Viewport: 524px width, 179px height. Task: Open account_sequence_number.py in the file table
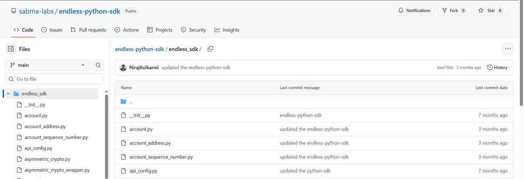(161, 157)
